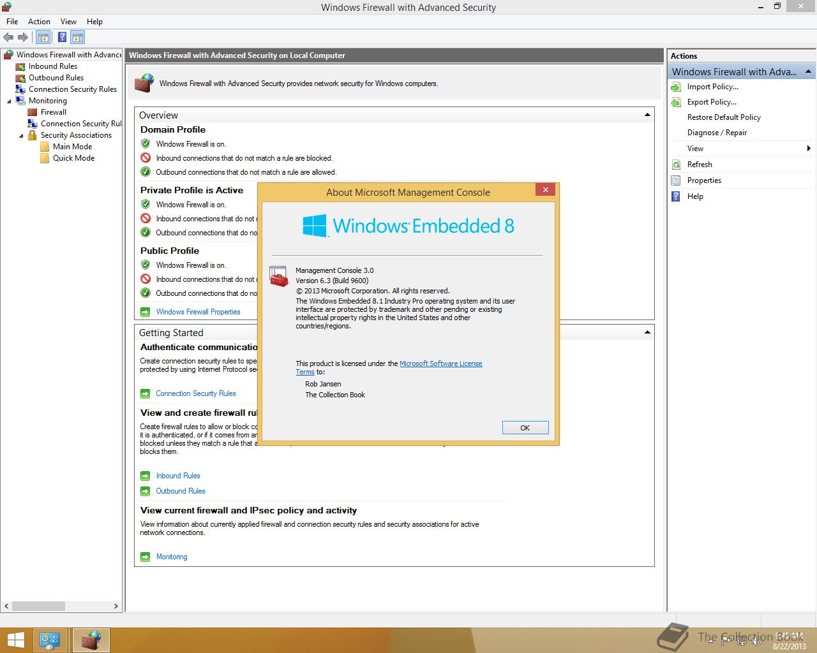Click the 'Domain Profile' heading

[x=173, y=129]
